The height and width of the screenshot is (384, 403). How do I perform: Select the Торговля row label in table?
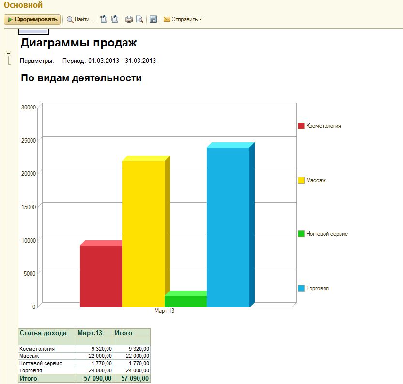(x=47, y=370)
